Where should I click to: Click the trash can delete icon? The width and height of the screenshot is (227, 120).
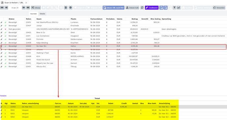pyautogui.click(x=66, y=8)
